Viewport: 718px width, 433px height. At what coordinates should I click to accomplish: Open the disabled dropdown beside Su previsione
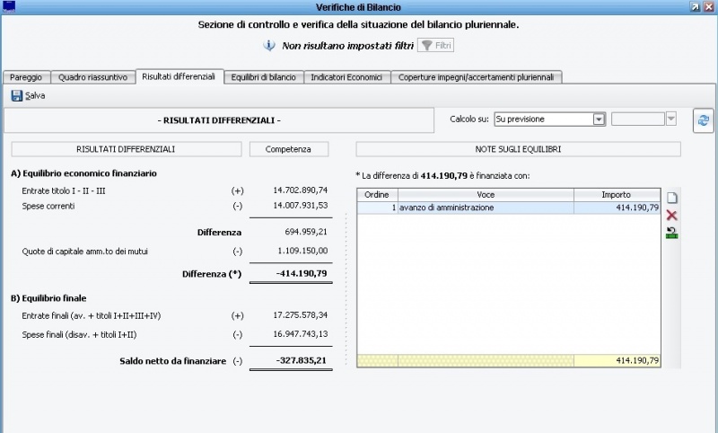coord(670,119)
